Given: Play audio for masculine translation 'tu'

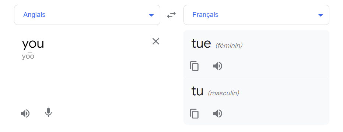Looking at the screenshot, I should pos(218,114).
